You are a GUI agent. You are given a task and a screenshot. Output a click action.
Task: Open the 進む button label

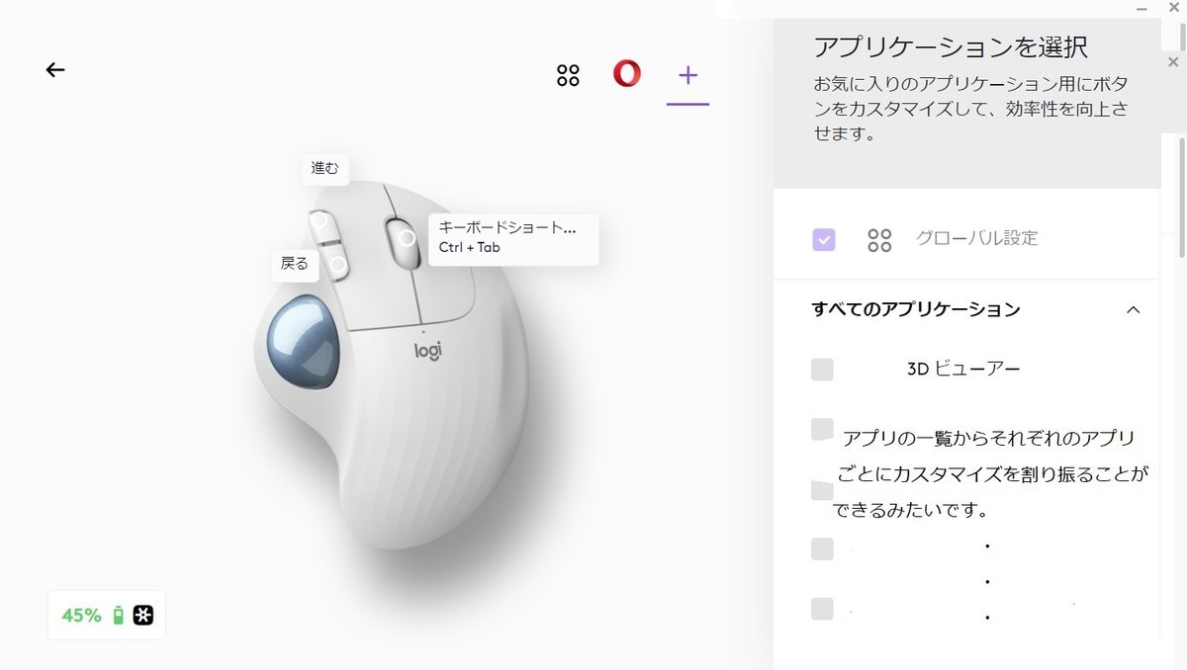(x=325, y=168)
